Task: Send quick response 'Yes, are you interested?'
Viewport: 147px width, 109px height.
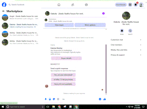Action: pos(63,75)
